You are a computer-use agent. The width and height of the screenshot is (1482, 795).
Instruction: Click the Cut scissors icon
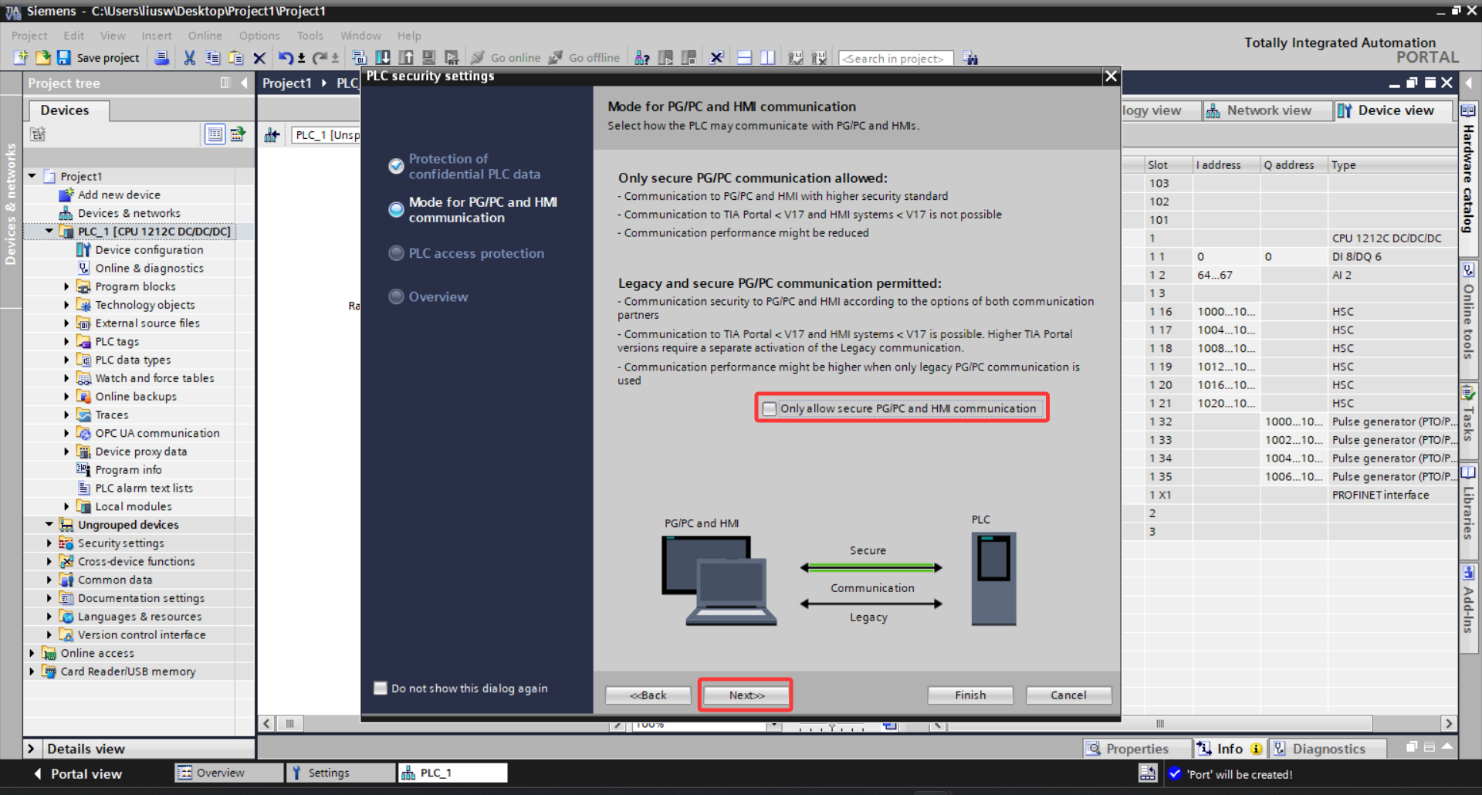point(189,58)
